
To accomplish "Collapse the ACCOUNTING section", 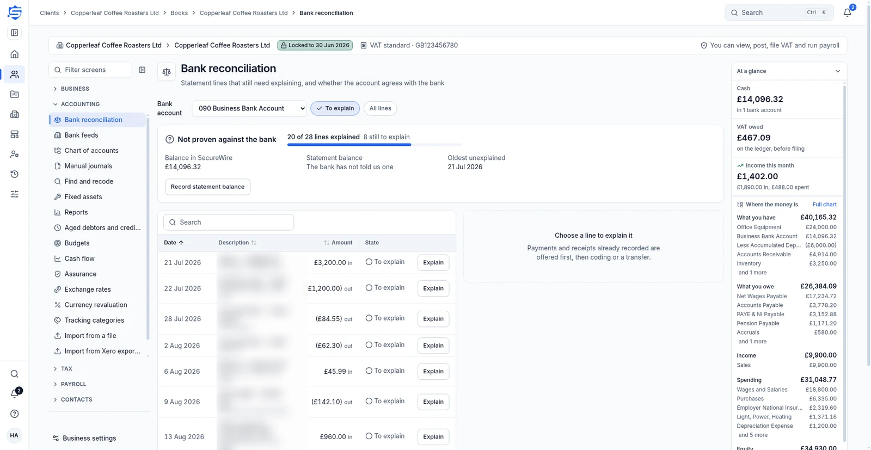I will click(x=76, y=104).
